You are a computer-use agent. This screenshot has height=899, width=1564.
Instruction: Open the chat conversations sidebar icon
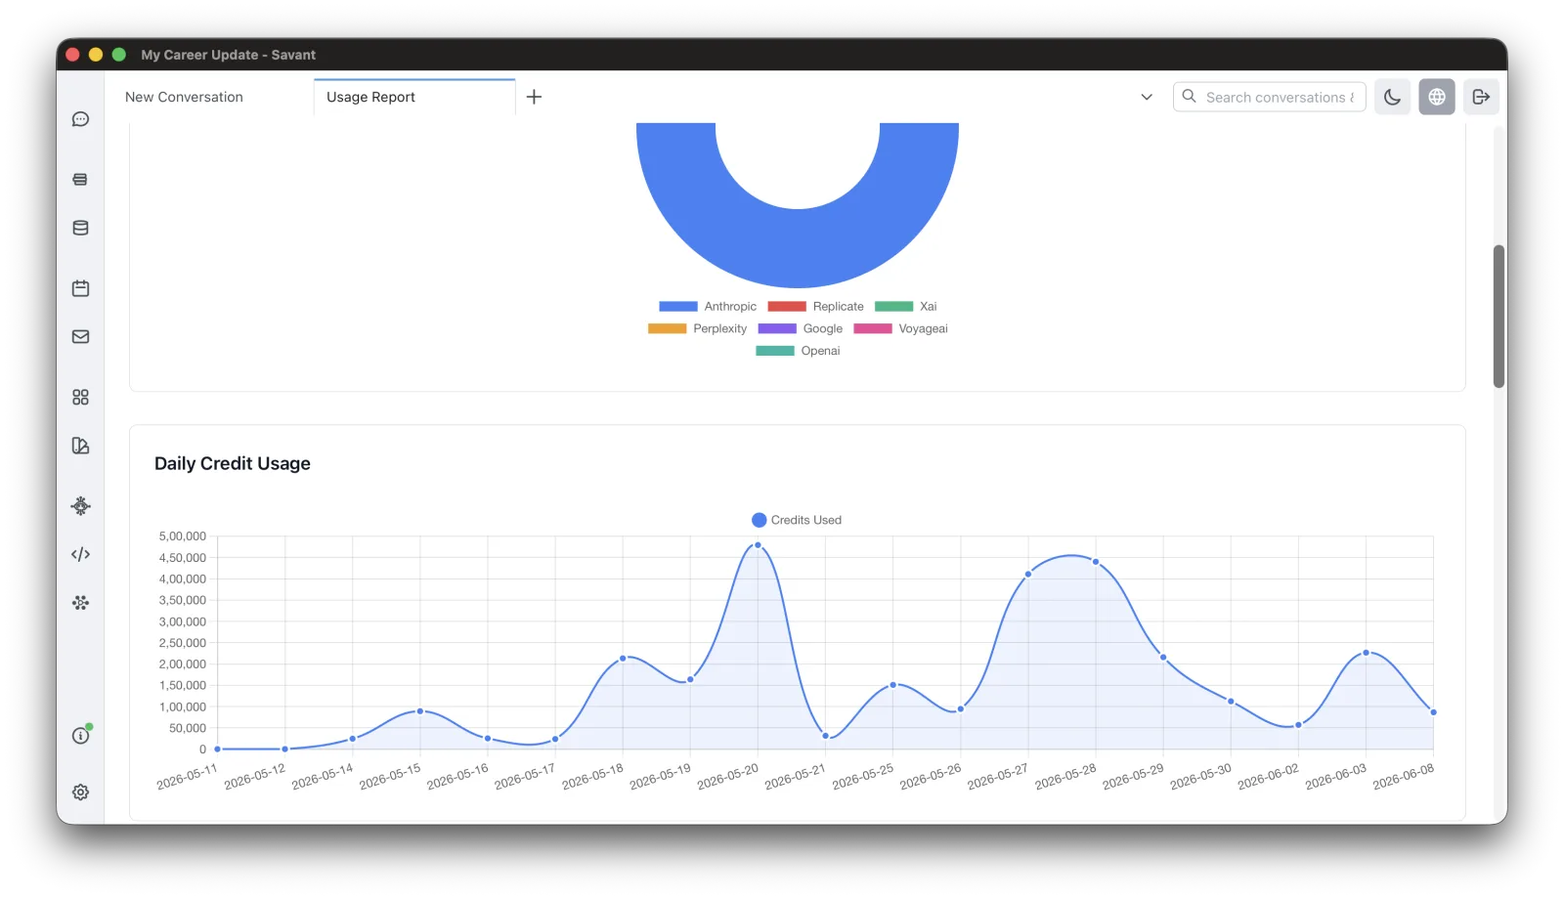click(x=80, y=119)
